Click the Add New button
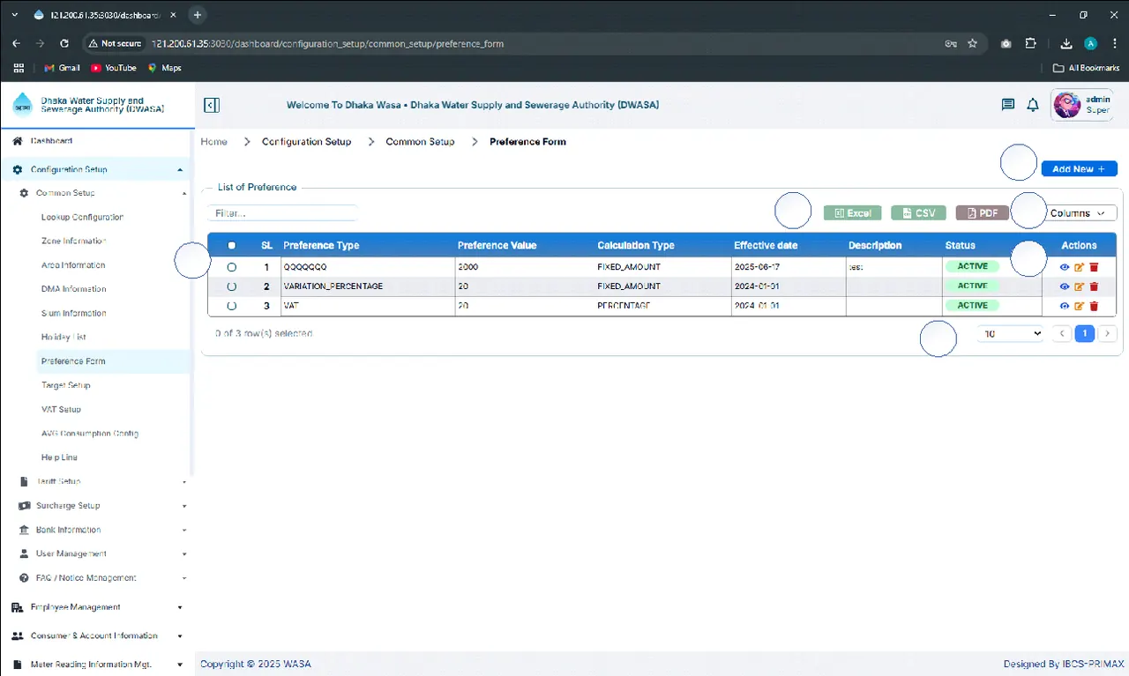The image size is (1129, 676). pos(1079,169)
